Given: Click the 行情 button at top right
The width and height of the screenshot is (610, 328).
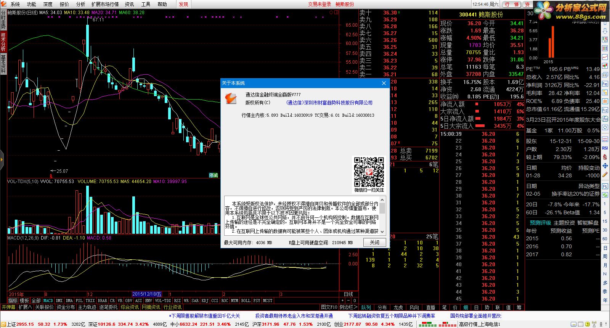Looking at the screenshot, I should 511,4.
